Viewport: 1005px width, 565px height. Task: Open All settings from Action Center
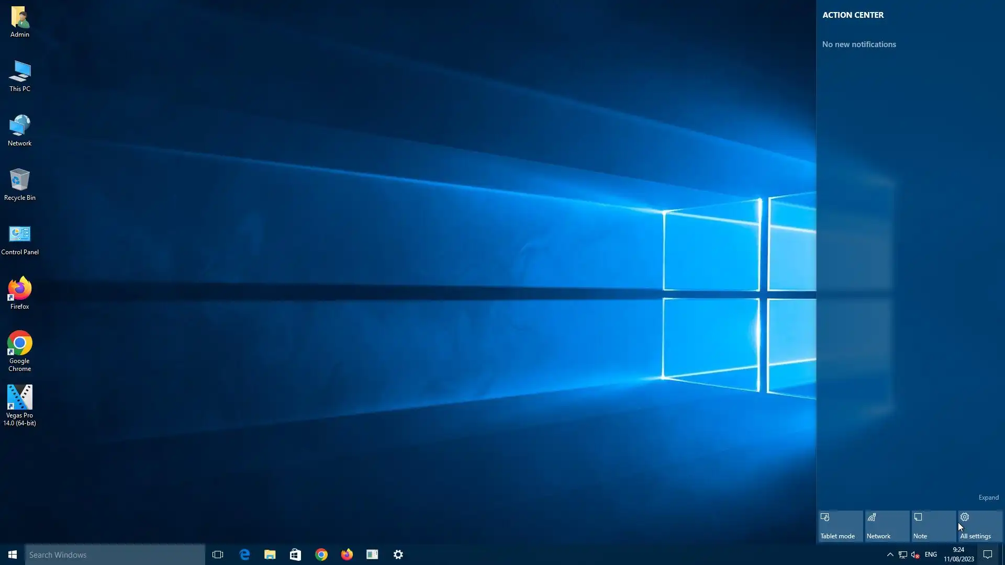coord(980,526)
